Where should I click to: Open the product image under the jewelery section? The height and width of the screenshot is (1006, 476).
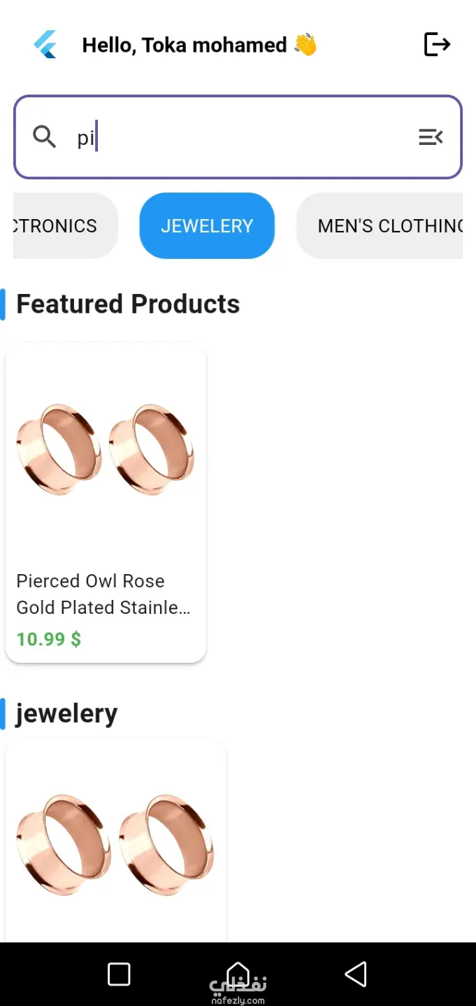point(115,844)
